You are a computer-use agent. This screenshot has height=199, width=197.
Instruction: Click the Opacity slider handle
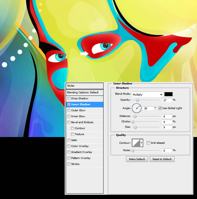pos(137,100)
